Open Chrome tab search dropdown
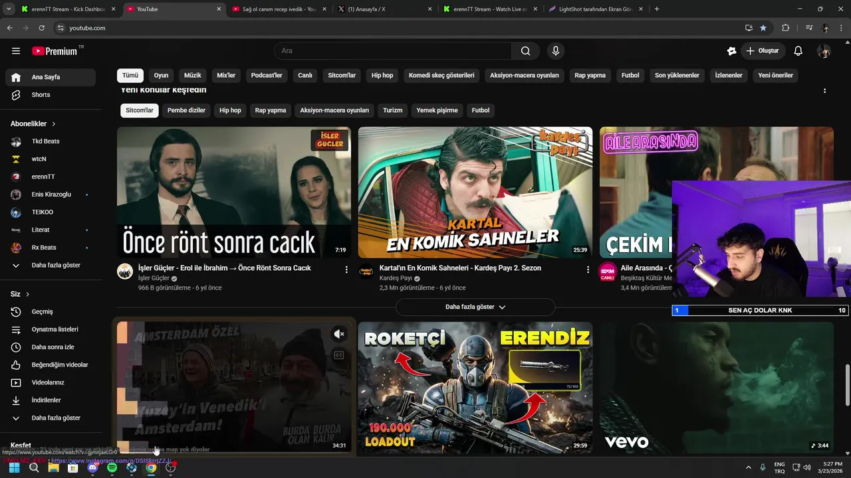This screenshot has width=851, height=478. point(9,9)
